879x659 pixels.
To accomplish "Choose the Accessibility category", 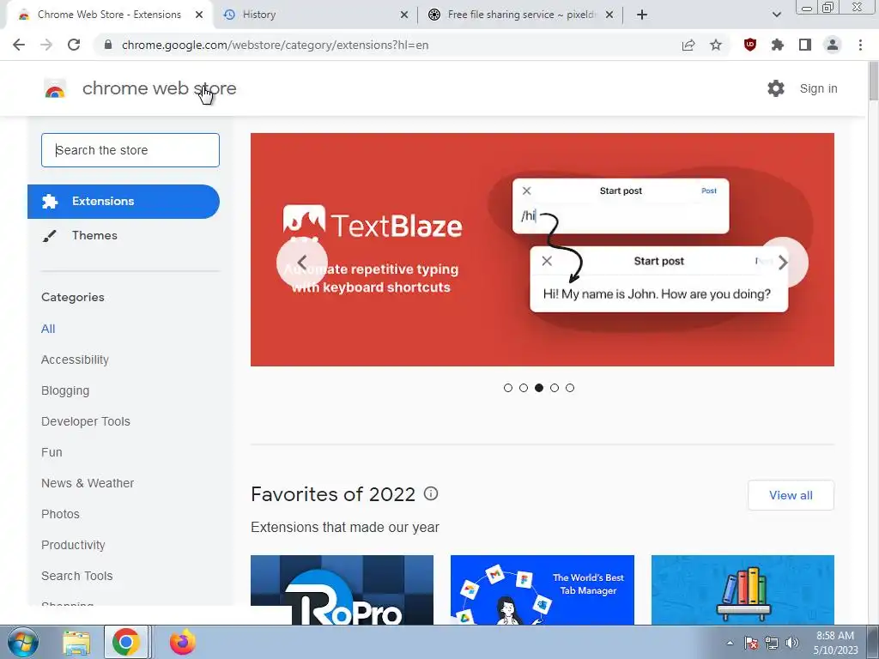I will point(76,360).
